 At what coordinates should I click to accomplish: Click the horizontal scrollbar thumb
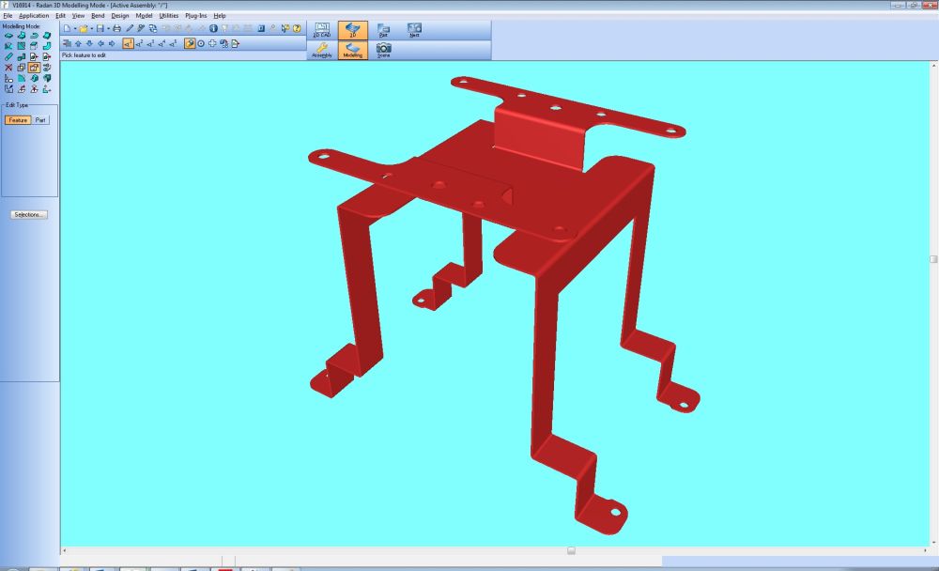tap(571, 550)
